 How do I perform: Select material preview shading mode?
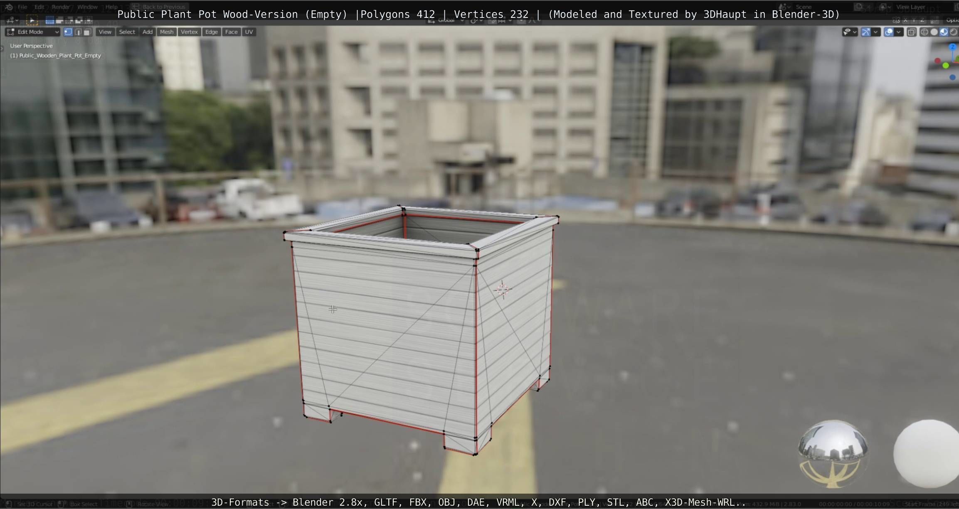tap(944, 32)
